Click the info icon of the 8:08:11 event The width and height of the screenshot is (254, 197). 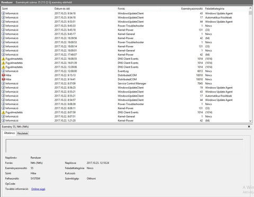pyautogui.click(x=3, y=108)
